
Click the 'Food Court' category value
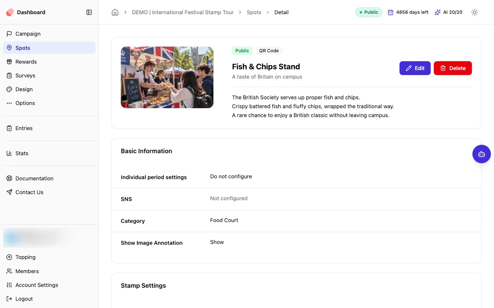[x=224, y=220]
